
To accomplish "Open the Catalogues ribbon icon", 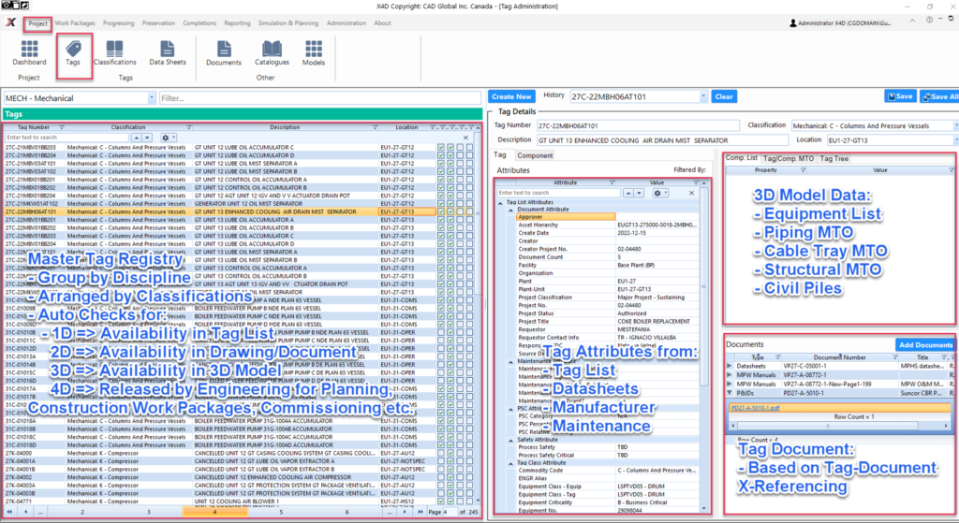I will point(272,54).
